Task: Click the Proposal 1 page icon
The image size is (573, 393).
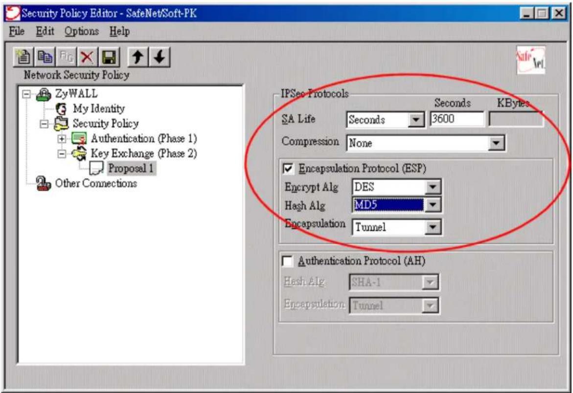Action: 96,169
